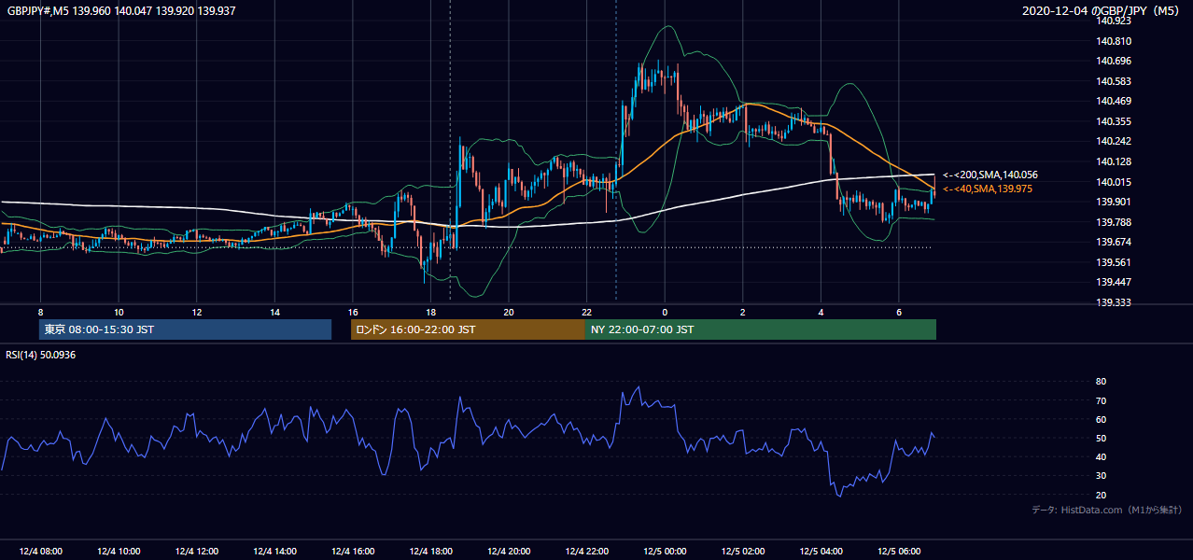Select hour 14 on the price chart time axis
The height and width of the screenshot is (560, 1193).
274,311
